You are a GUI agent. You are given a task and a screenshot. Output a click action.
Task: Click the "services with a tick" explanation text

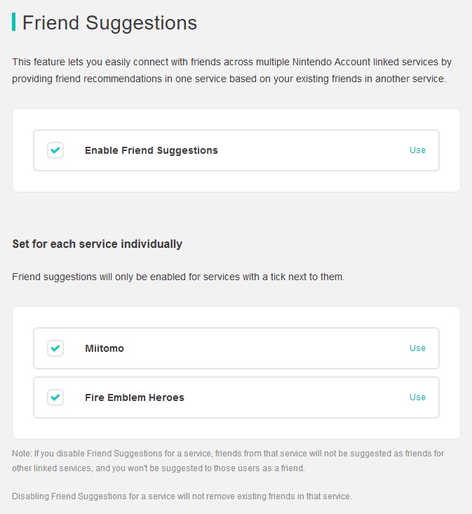pyautogui.click(x=178, y=277)
